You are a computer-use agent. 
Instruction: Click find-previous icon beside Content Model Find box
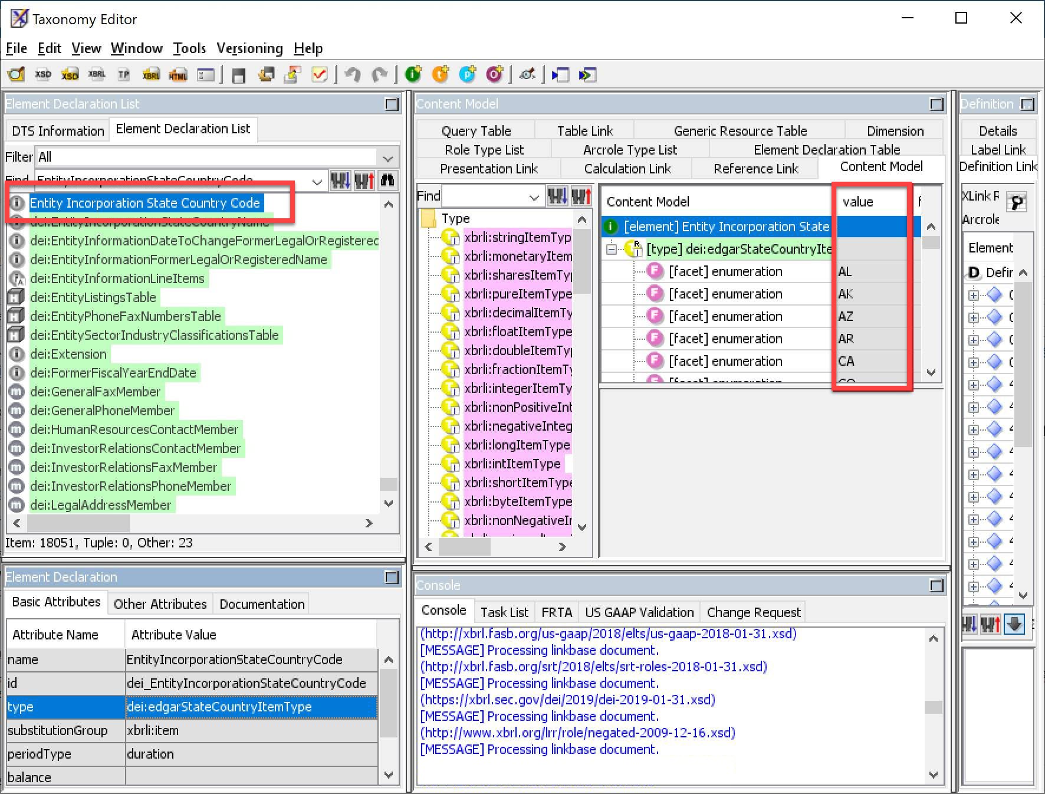pos(581,196)
